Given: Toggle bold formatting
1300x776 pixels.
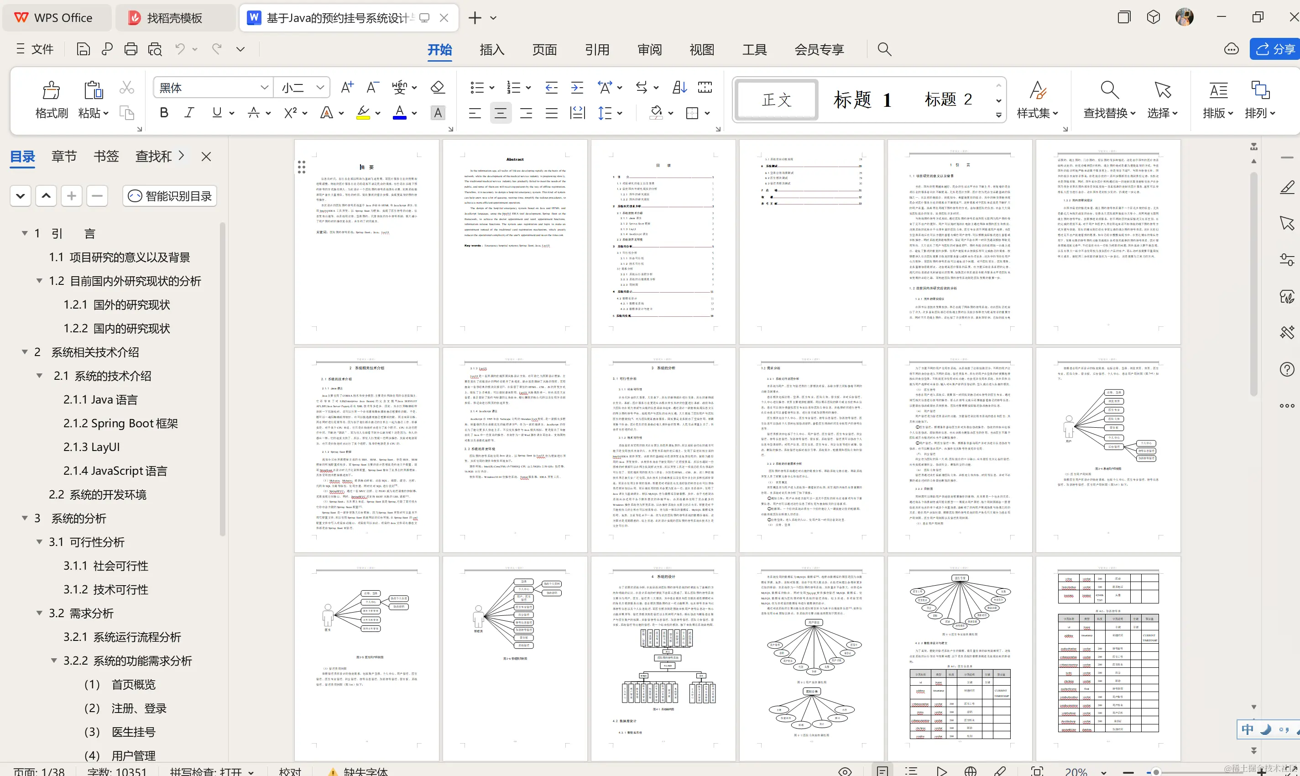Looking at the screenshot, I should point(164,113).
